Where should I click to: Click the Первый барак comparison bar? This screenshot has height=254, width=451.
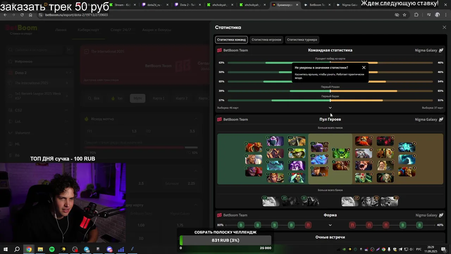(x=330, y=100)
